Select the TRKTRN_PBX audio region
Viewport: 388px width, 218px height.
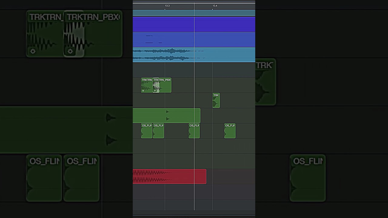point(162,85)
